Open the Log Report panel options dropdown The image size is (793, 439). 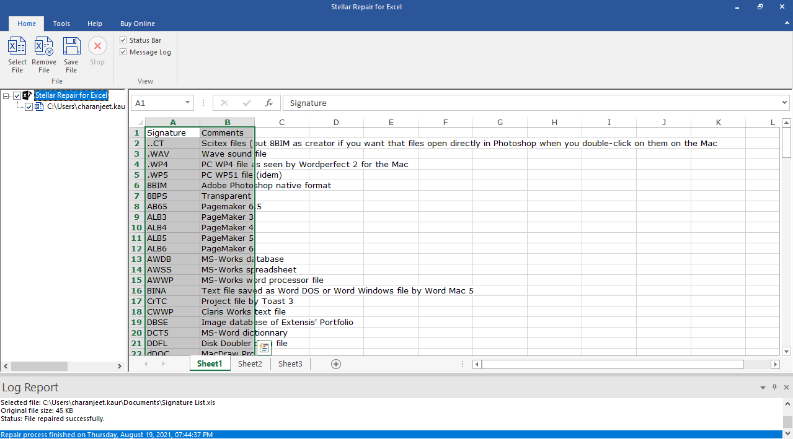[763, 388]
